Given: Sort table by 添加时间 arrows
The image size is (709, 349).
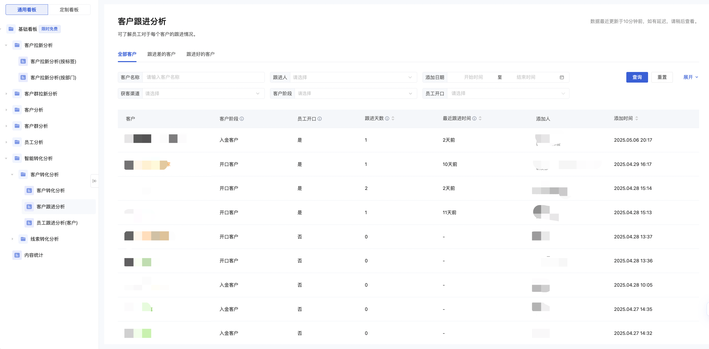Looking at the screenshot, I should tap(637, 118).
